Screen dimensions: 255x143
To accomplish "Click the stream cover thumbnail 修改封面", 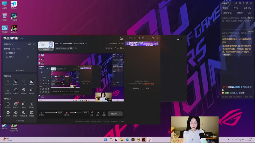I will click(x=46, y=46).
